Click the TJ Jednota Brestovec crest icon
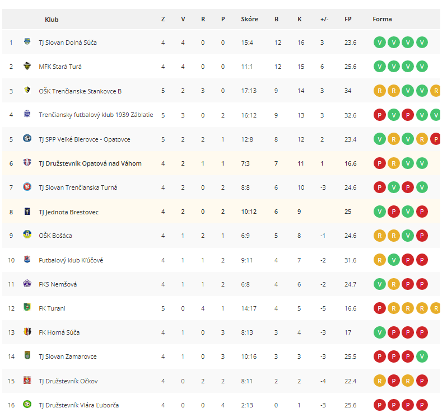447x413 pixels. [x=27, y=211]
